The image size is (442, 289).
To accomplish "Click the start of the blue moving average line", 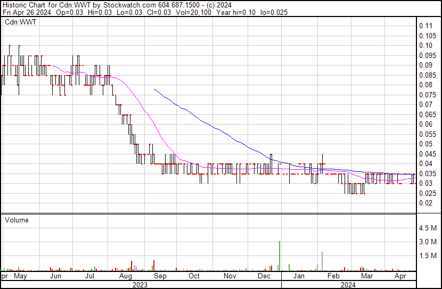I will [x=154, y=89].
